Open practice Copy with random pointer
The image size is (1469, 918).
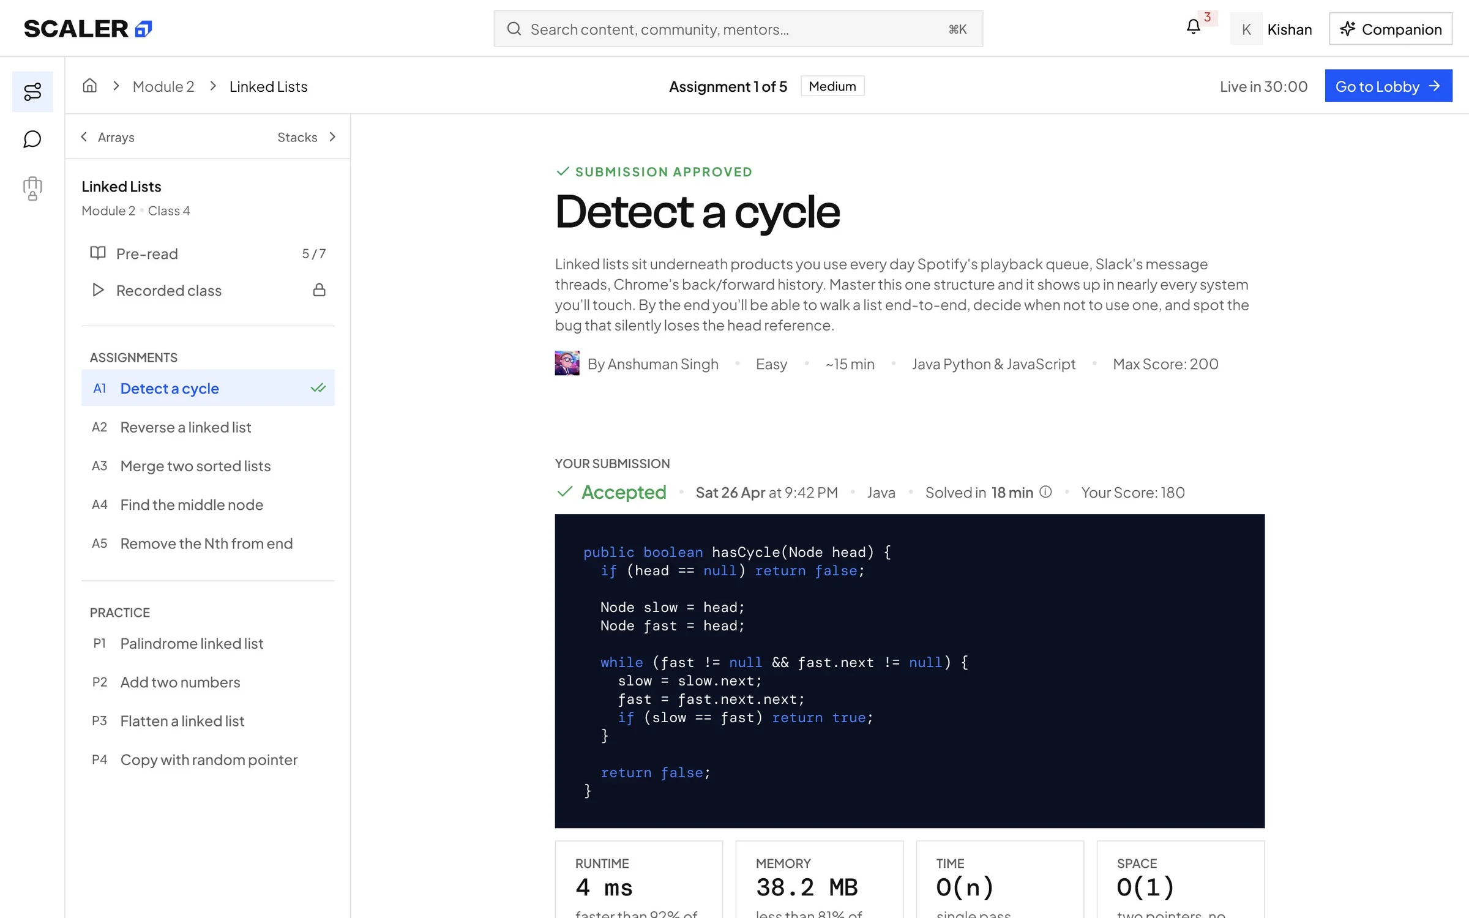(x=208, y=759)
